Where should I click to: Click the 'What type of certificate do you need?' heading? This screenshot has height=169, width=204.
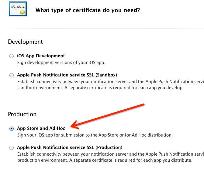[88, 10]
